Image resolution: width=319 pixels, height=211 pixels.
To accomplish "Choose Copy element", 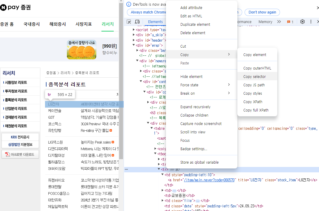I will pyautogui.click(x=257, y=55).
